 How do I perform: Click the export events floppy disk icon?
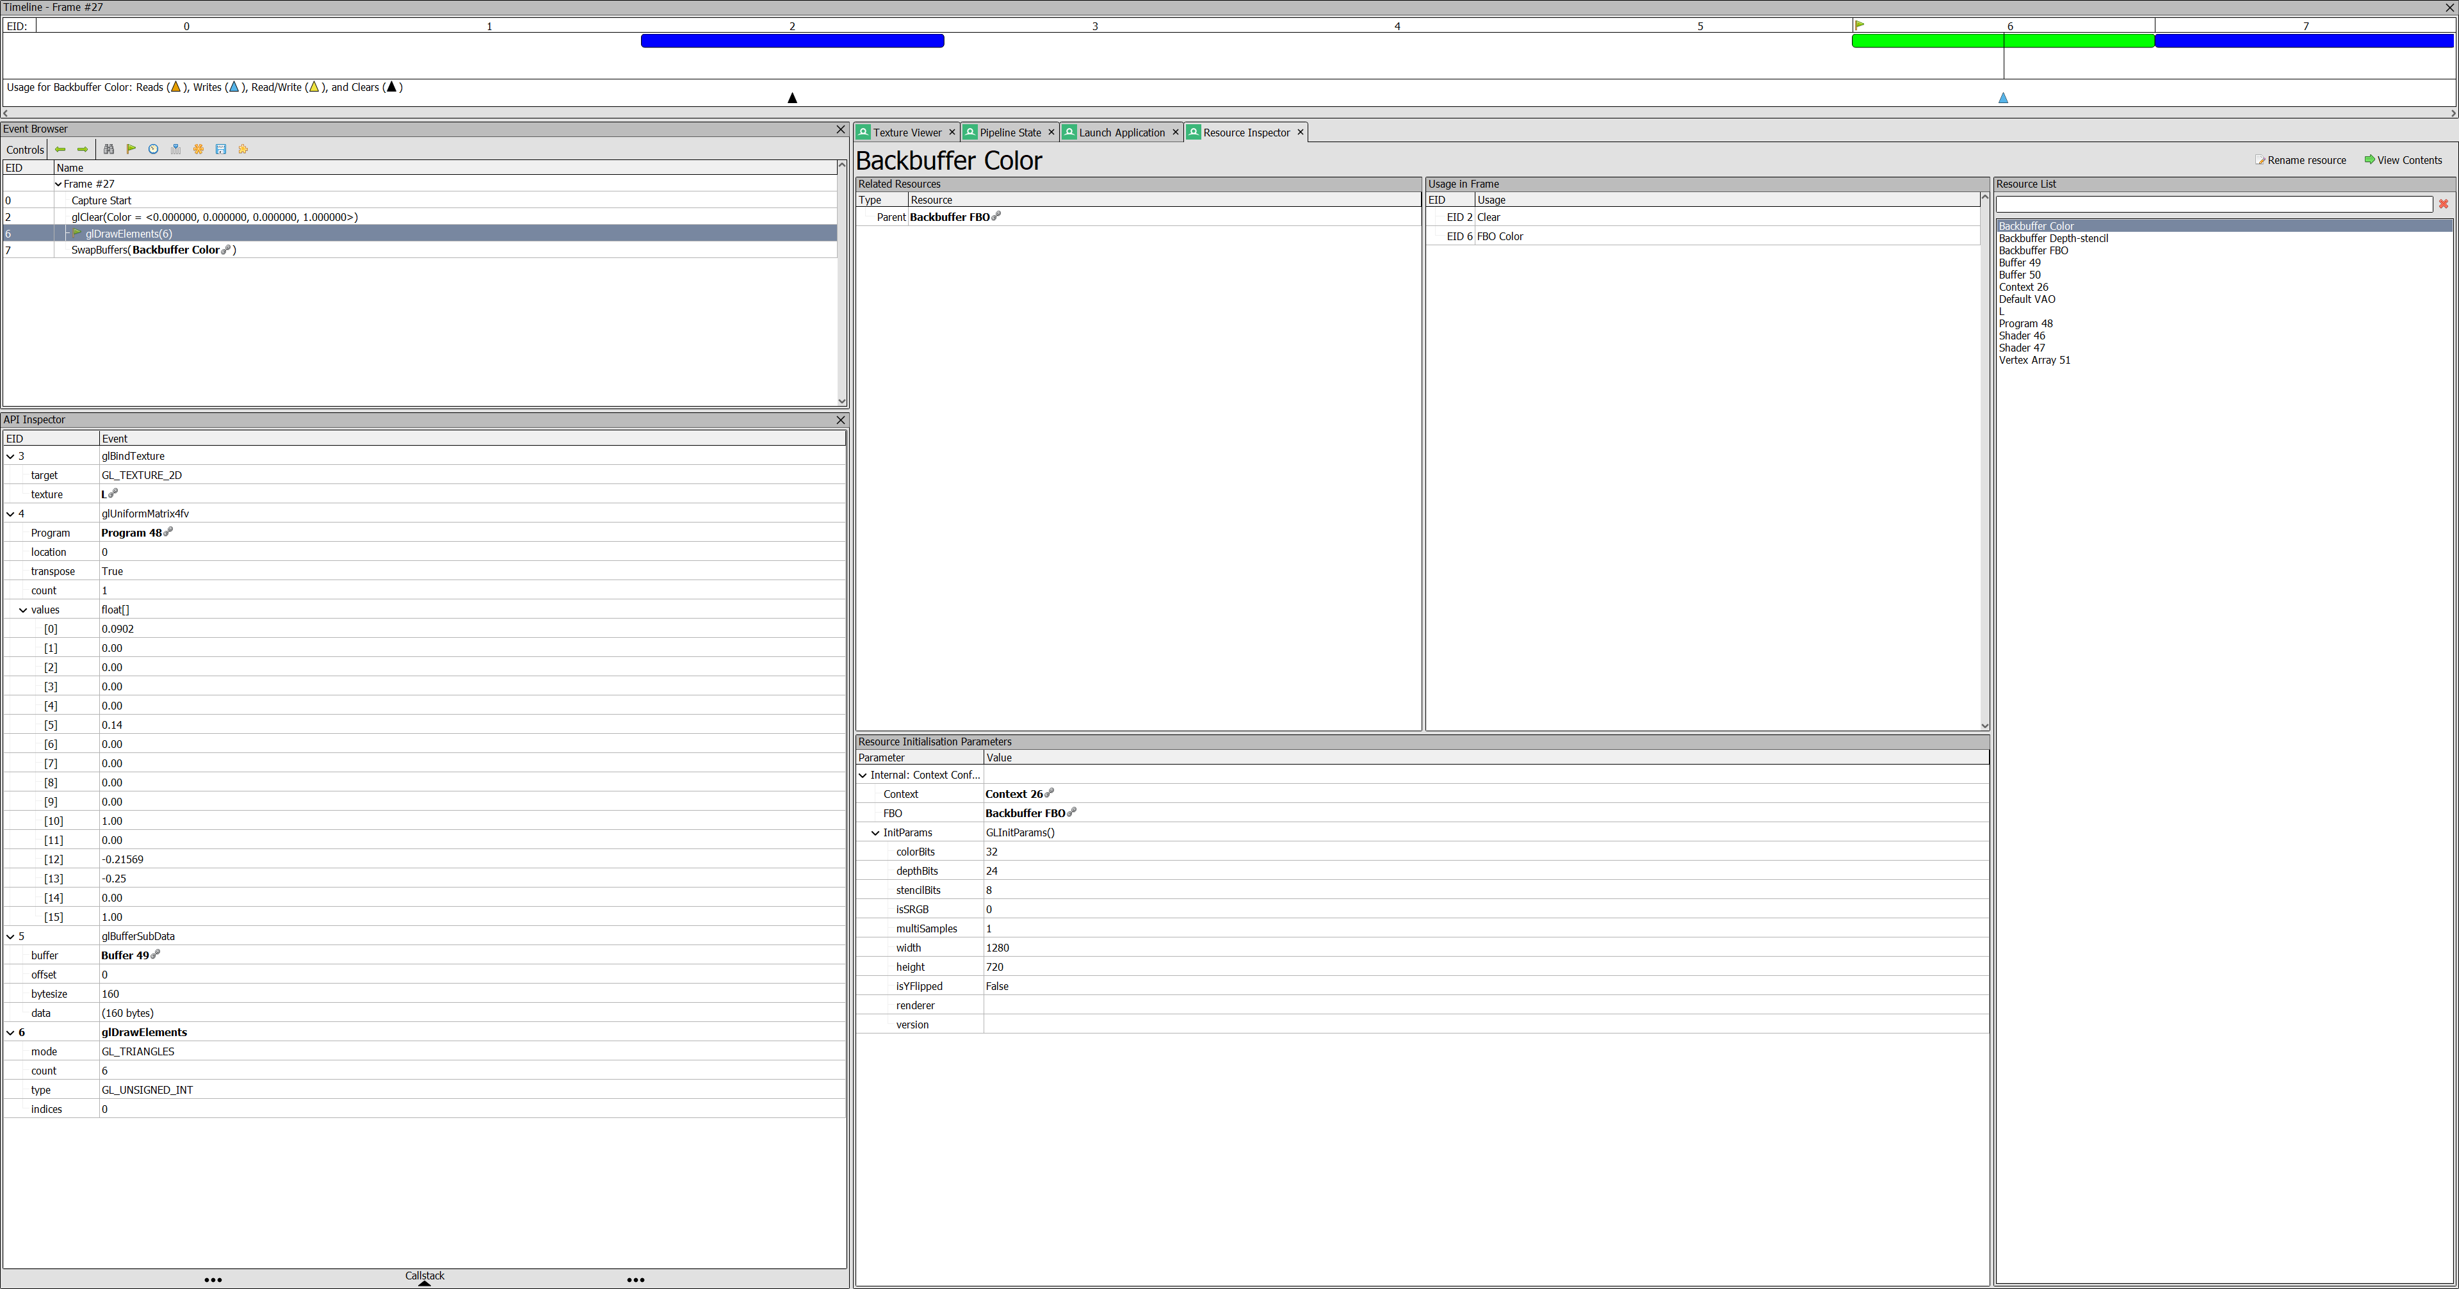tap(222, 149)
